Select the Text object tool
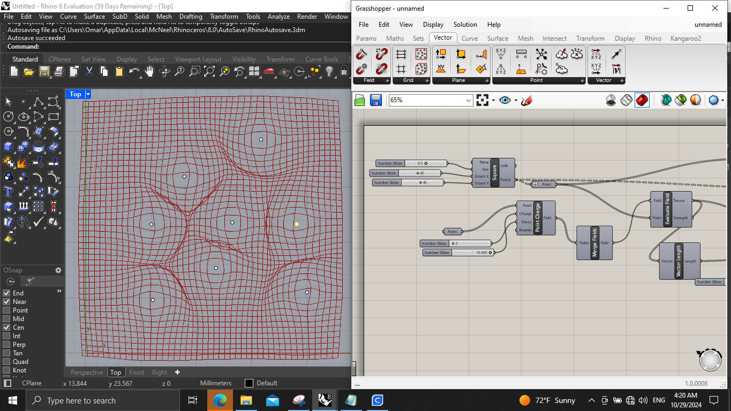731x411 pixels. click(x=9, y=191)
